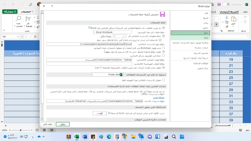
Task: Open the Excel Workbook save format dropdown
Action: (112, 32)
